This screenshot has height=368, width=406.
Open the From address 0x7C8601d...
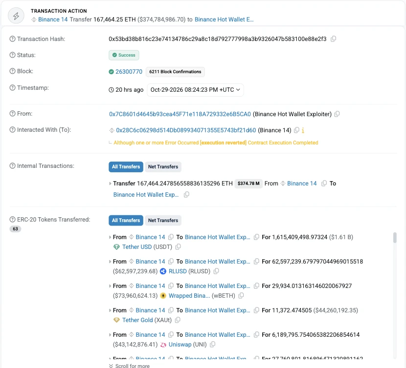[x=180, y=114]
